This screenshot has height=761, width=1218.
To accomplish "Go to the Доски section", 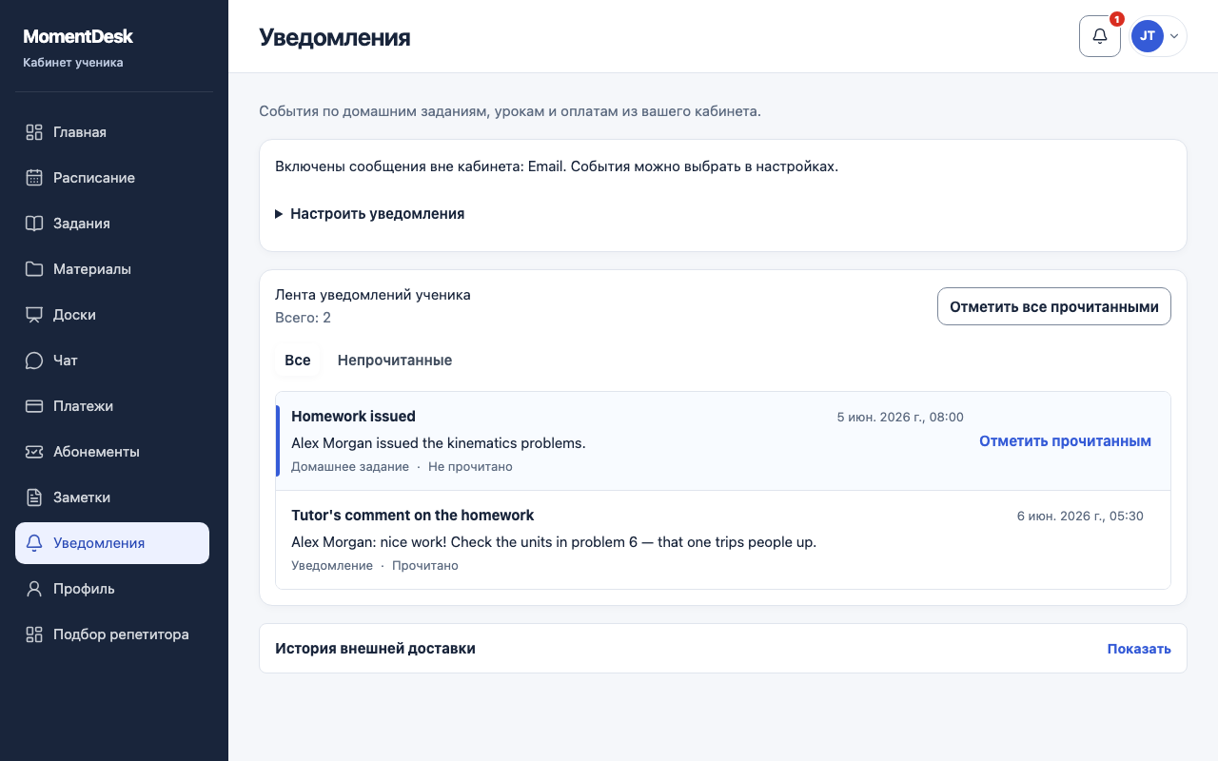I will [x=112, y=315].
